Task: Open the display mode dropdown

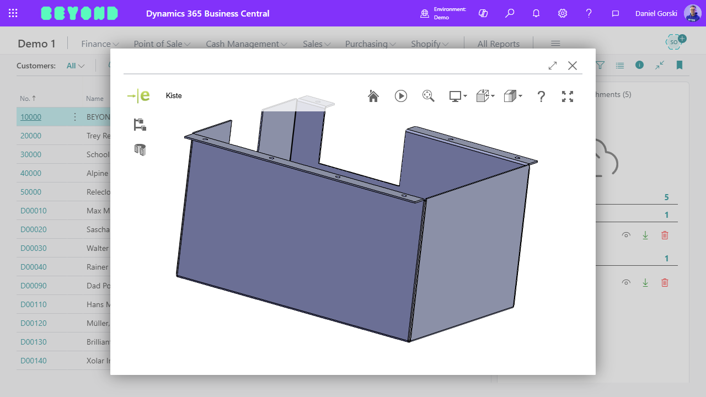Action: pos(458,96)
